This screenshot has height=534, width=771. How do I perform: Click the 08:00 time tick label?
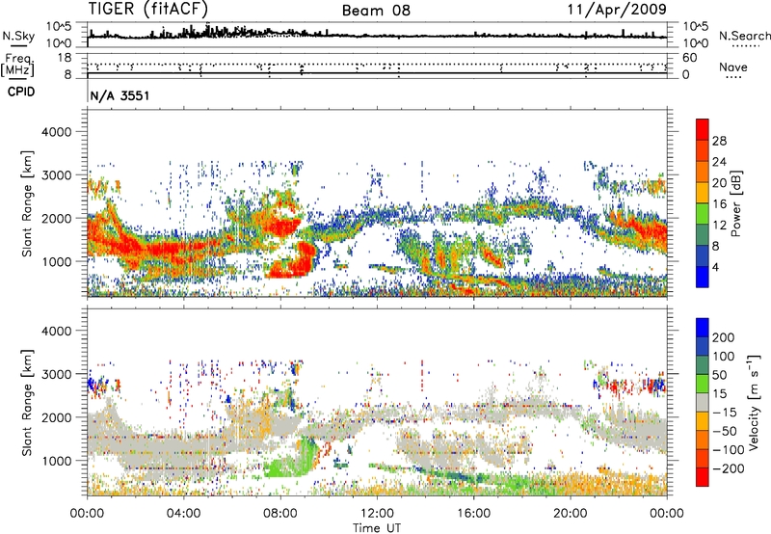[x=280, y=514]
